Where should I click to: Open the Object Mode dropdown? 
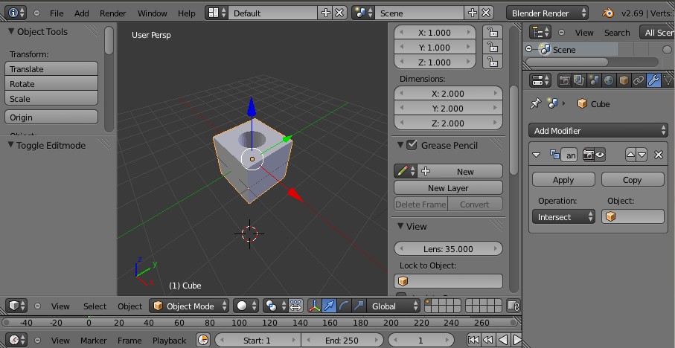(189, 306)
